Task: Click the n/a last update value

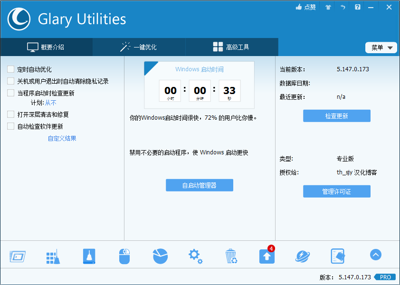Action: [x=341, y=97]
